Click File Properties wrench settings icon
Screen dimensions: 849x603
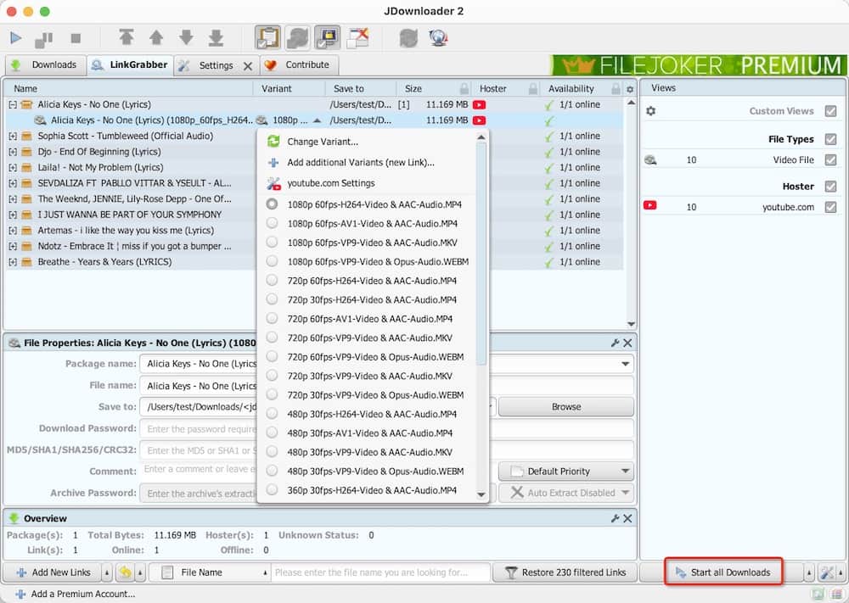point(615,343)
